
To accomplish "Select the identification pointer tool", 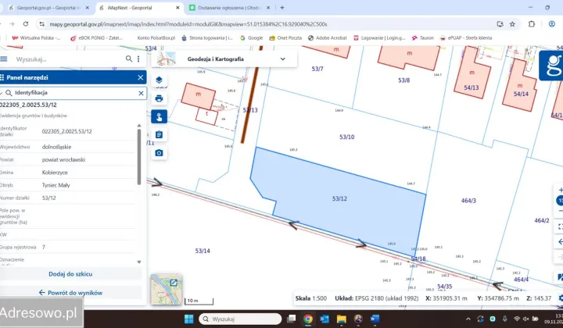I will (x=159, y=116).
